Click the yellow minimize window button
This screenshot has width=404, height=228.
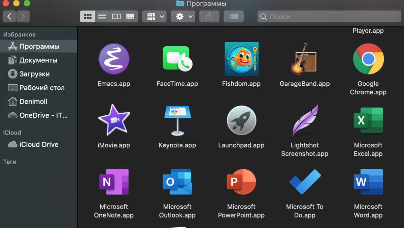tap(16, 3)
